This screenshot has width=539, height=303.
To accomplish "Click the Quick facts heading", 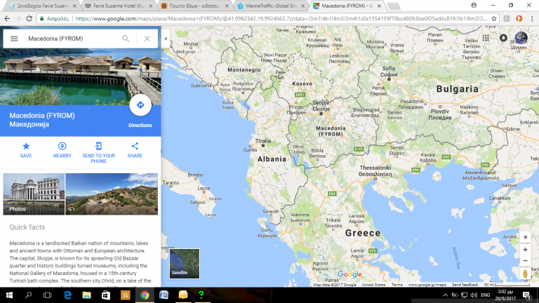I will click(x=27, y=227).
